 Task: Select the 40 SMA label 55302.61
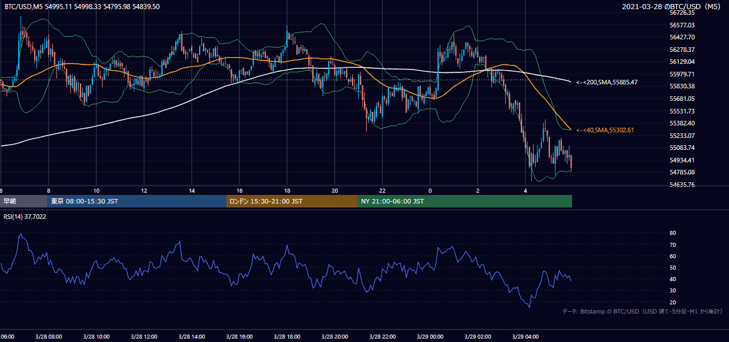(x=605, y=130)
